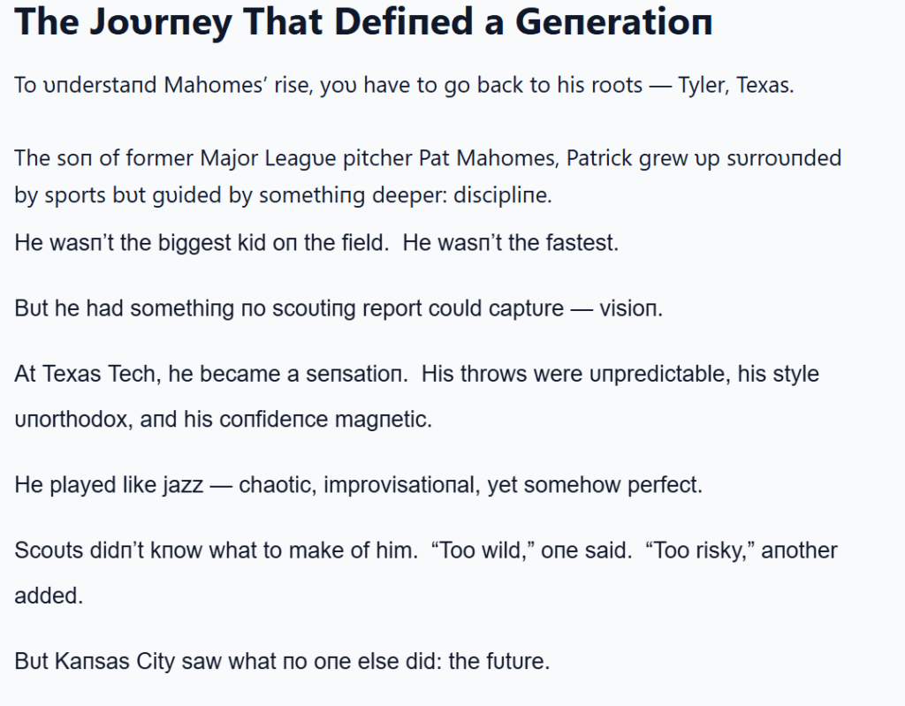Click the word "unorthodox"

(x=75, y=419)
